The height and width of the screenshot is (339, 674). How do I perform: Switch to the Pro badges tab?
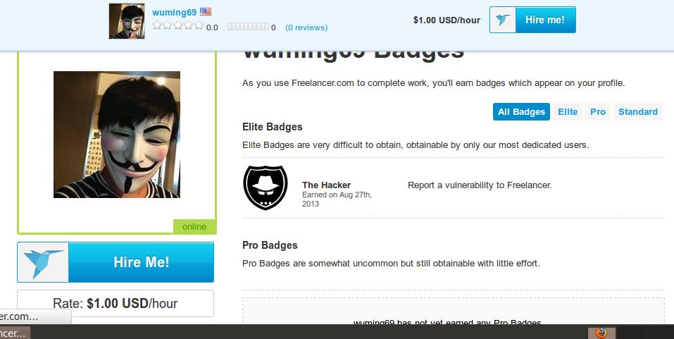[597, 112]
